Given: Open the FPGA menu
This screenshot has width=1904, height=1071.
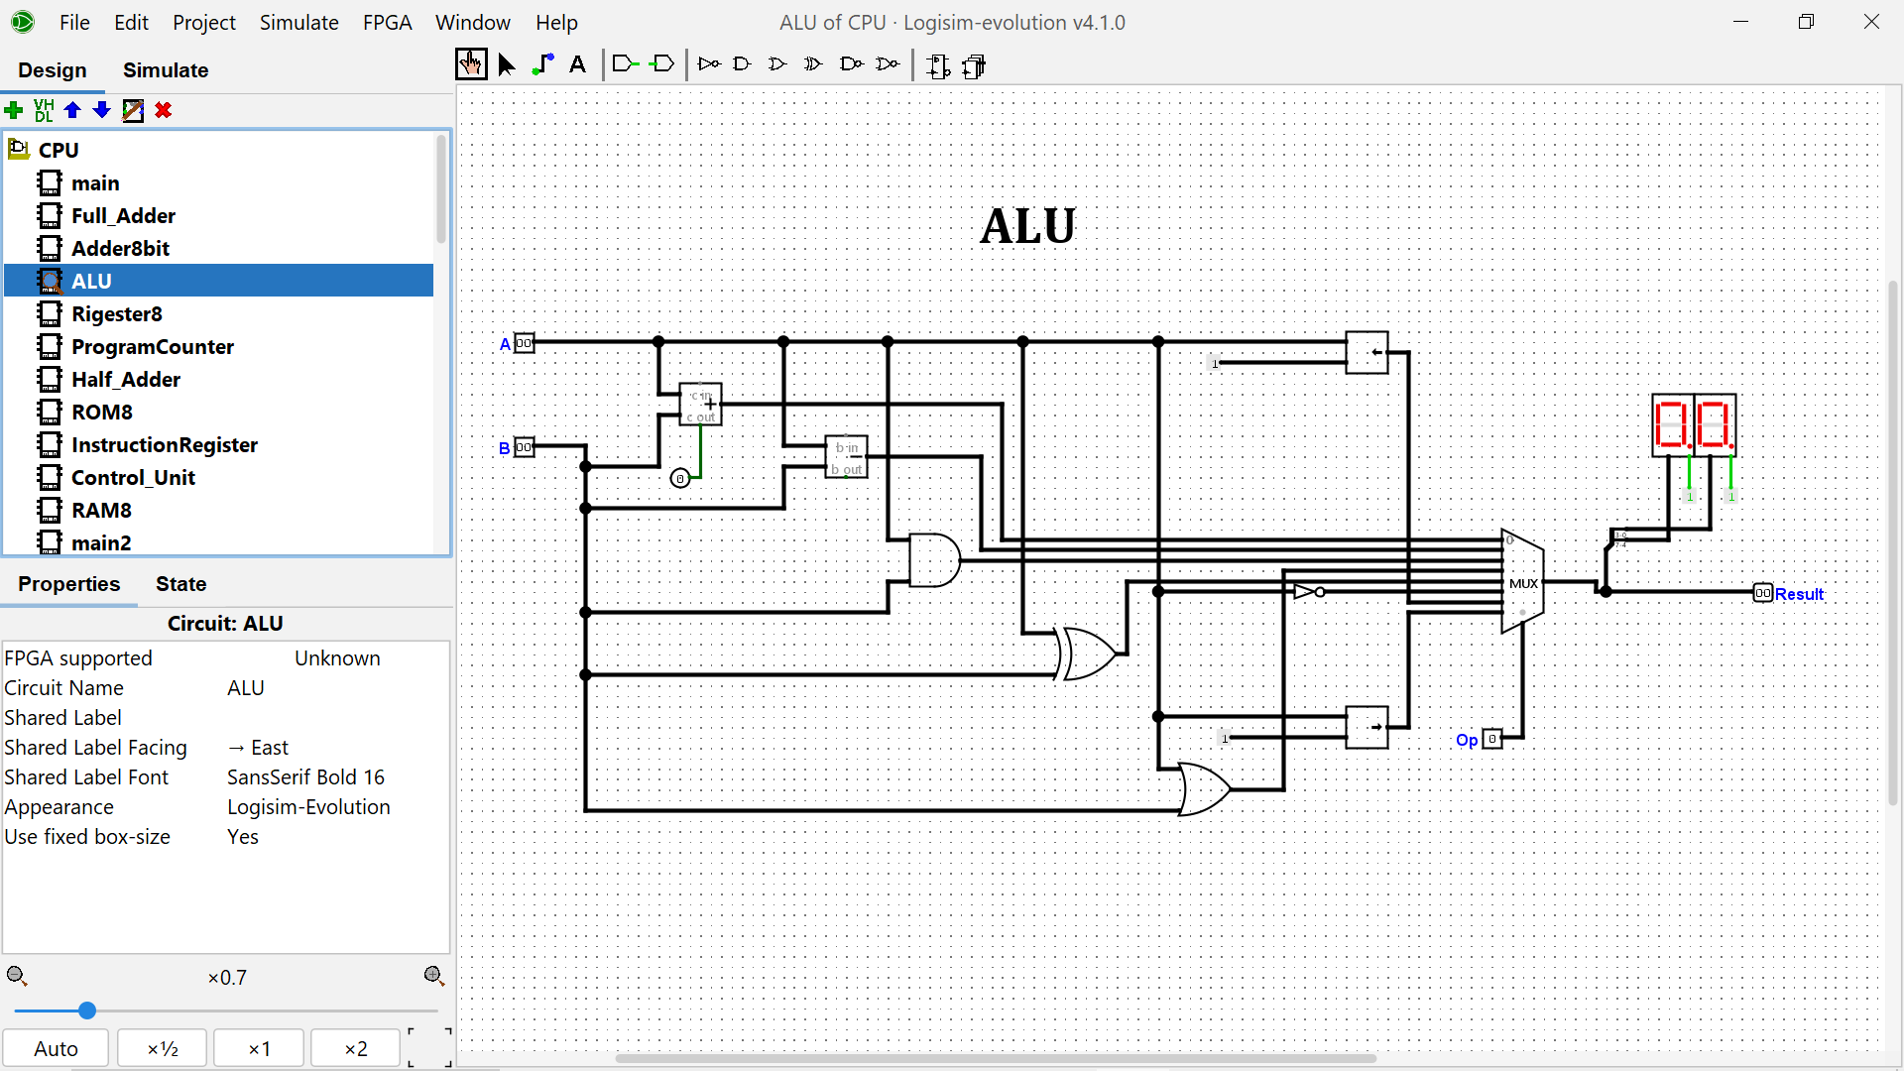Looking at the screenshot, I should (387, 22).
